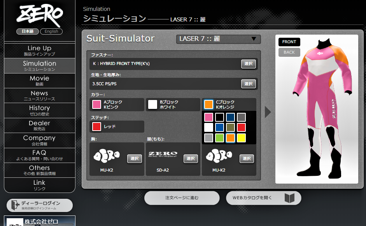Screen dimensions: 366x226
Task: Click the ZERO logo
Action: click(x=40, y=16)
